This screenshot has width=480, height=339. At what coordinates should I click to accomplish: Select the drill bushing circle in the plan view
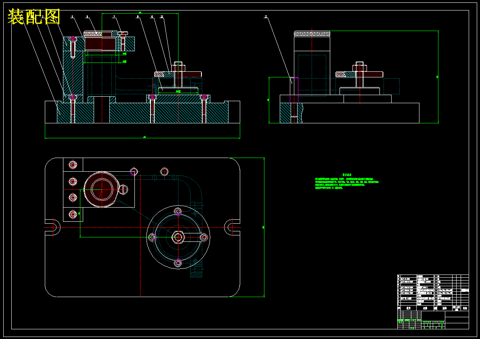[x=101, y=189]
